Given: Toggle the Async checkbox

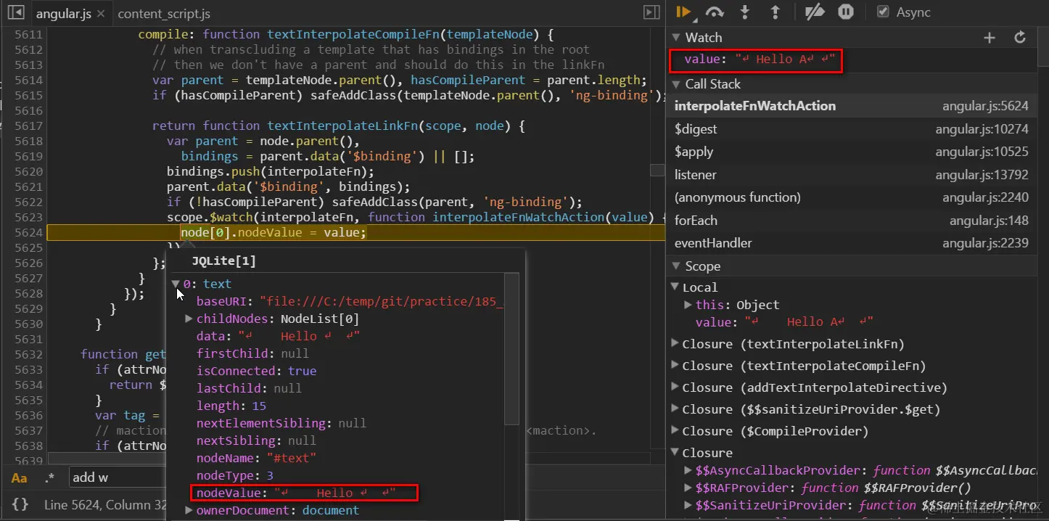Looking at the screenshot, I should point(883,12).
